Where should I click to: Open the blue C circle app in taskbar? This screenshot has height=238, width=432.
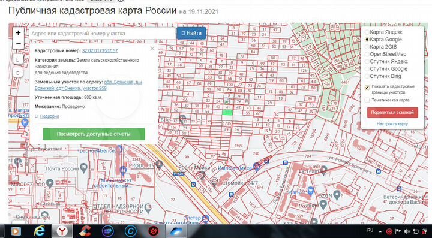click(131, 231)
